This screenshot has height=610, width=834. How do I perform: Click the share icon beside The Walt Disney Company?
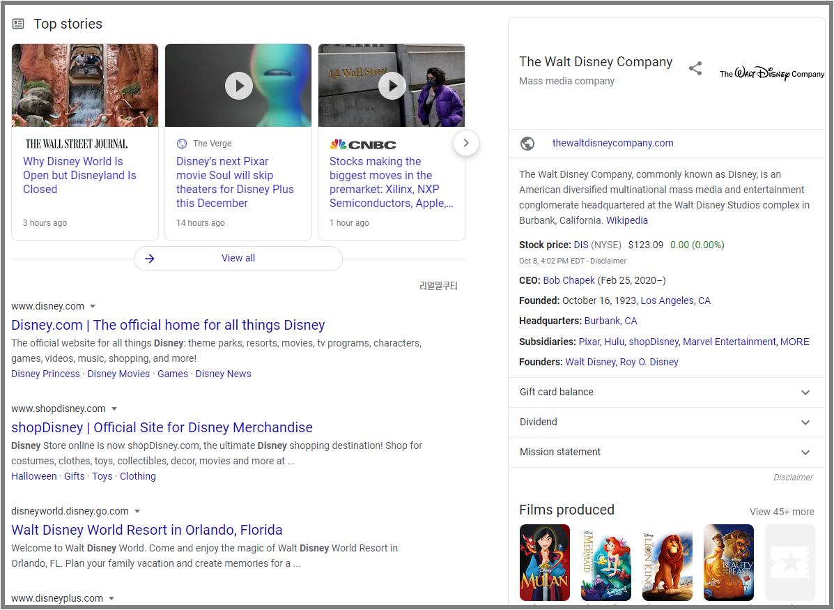(695, 68)
